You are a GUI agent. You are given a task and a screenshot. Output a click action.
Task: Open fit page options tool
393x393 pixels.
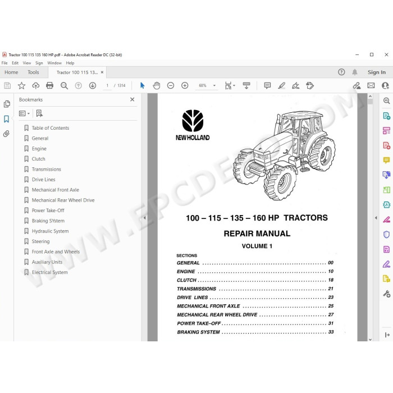click(230, 86)
